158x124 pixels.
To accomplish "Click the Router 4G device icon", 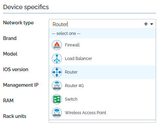I will (x=57, y=86).
